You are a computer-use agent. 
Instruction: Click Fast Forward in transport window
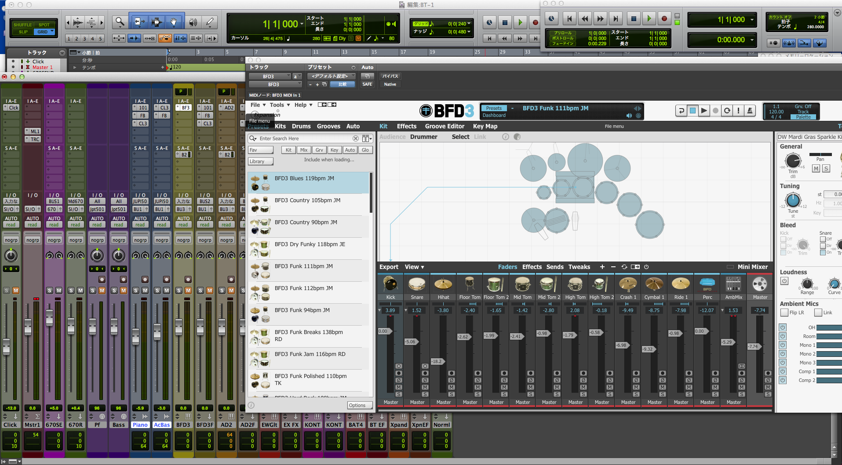click(x=600, y=18)
